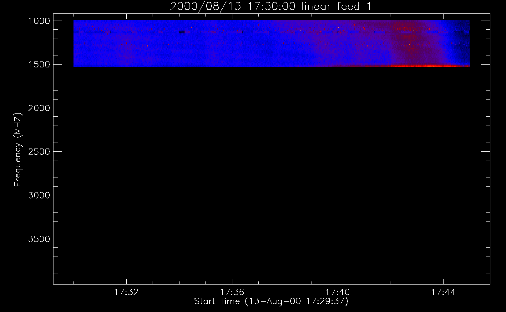This screenshot has height=312, width=506.
Task: Click the 3500 frequency tick label
Action: pyautogui.click(x=39, y=239)
